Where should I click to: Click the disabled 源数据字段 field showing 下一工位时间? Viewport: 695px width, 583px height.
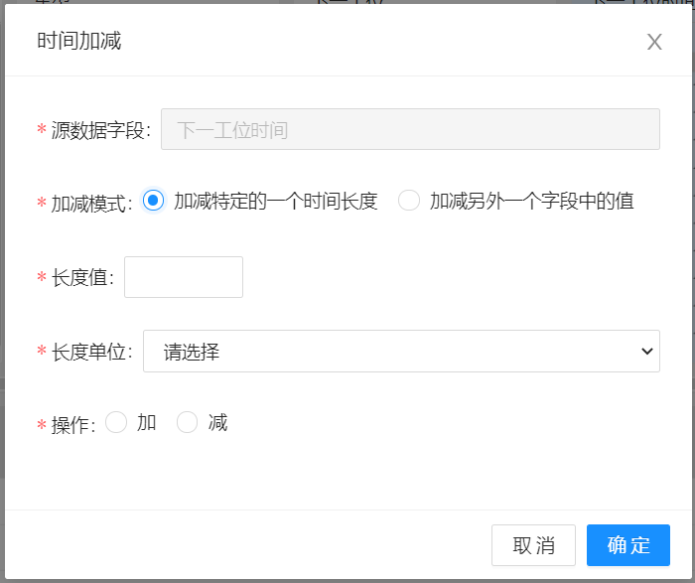coord(410,129)
